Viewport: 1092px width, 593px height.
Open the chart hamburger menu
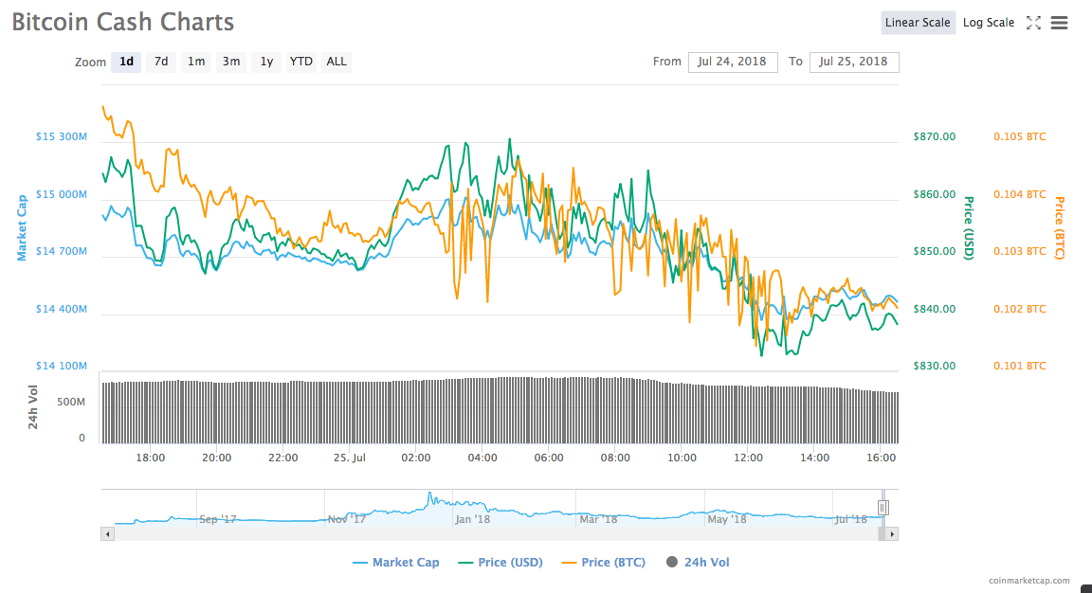pyautogui.click(x=1059, y=22)
